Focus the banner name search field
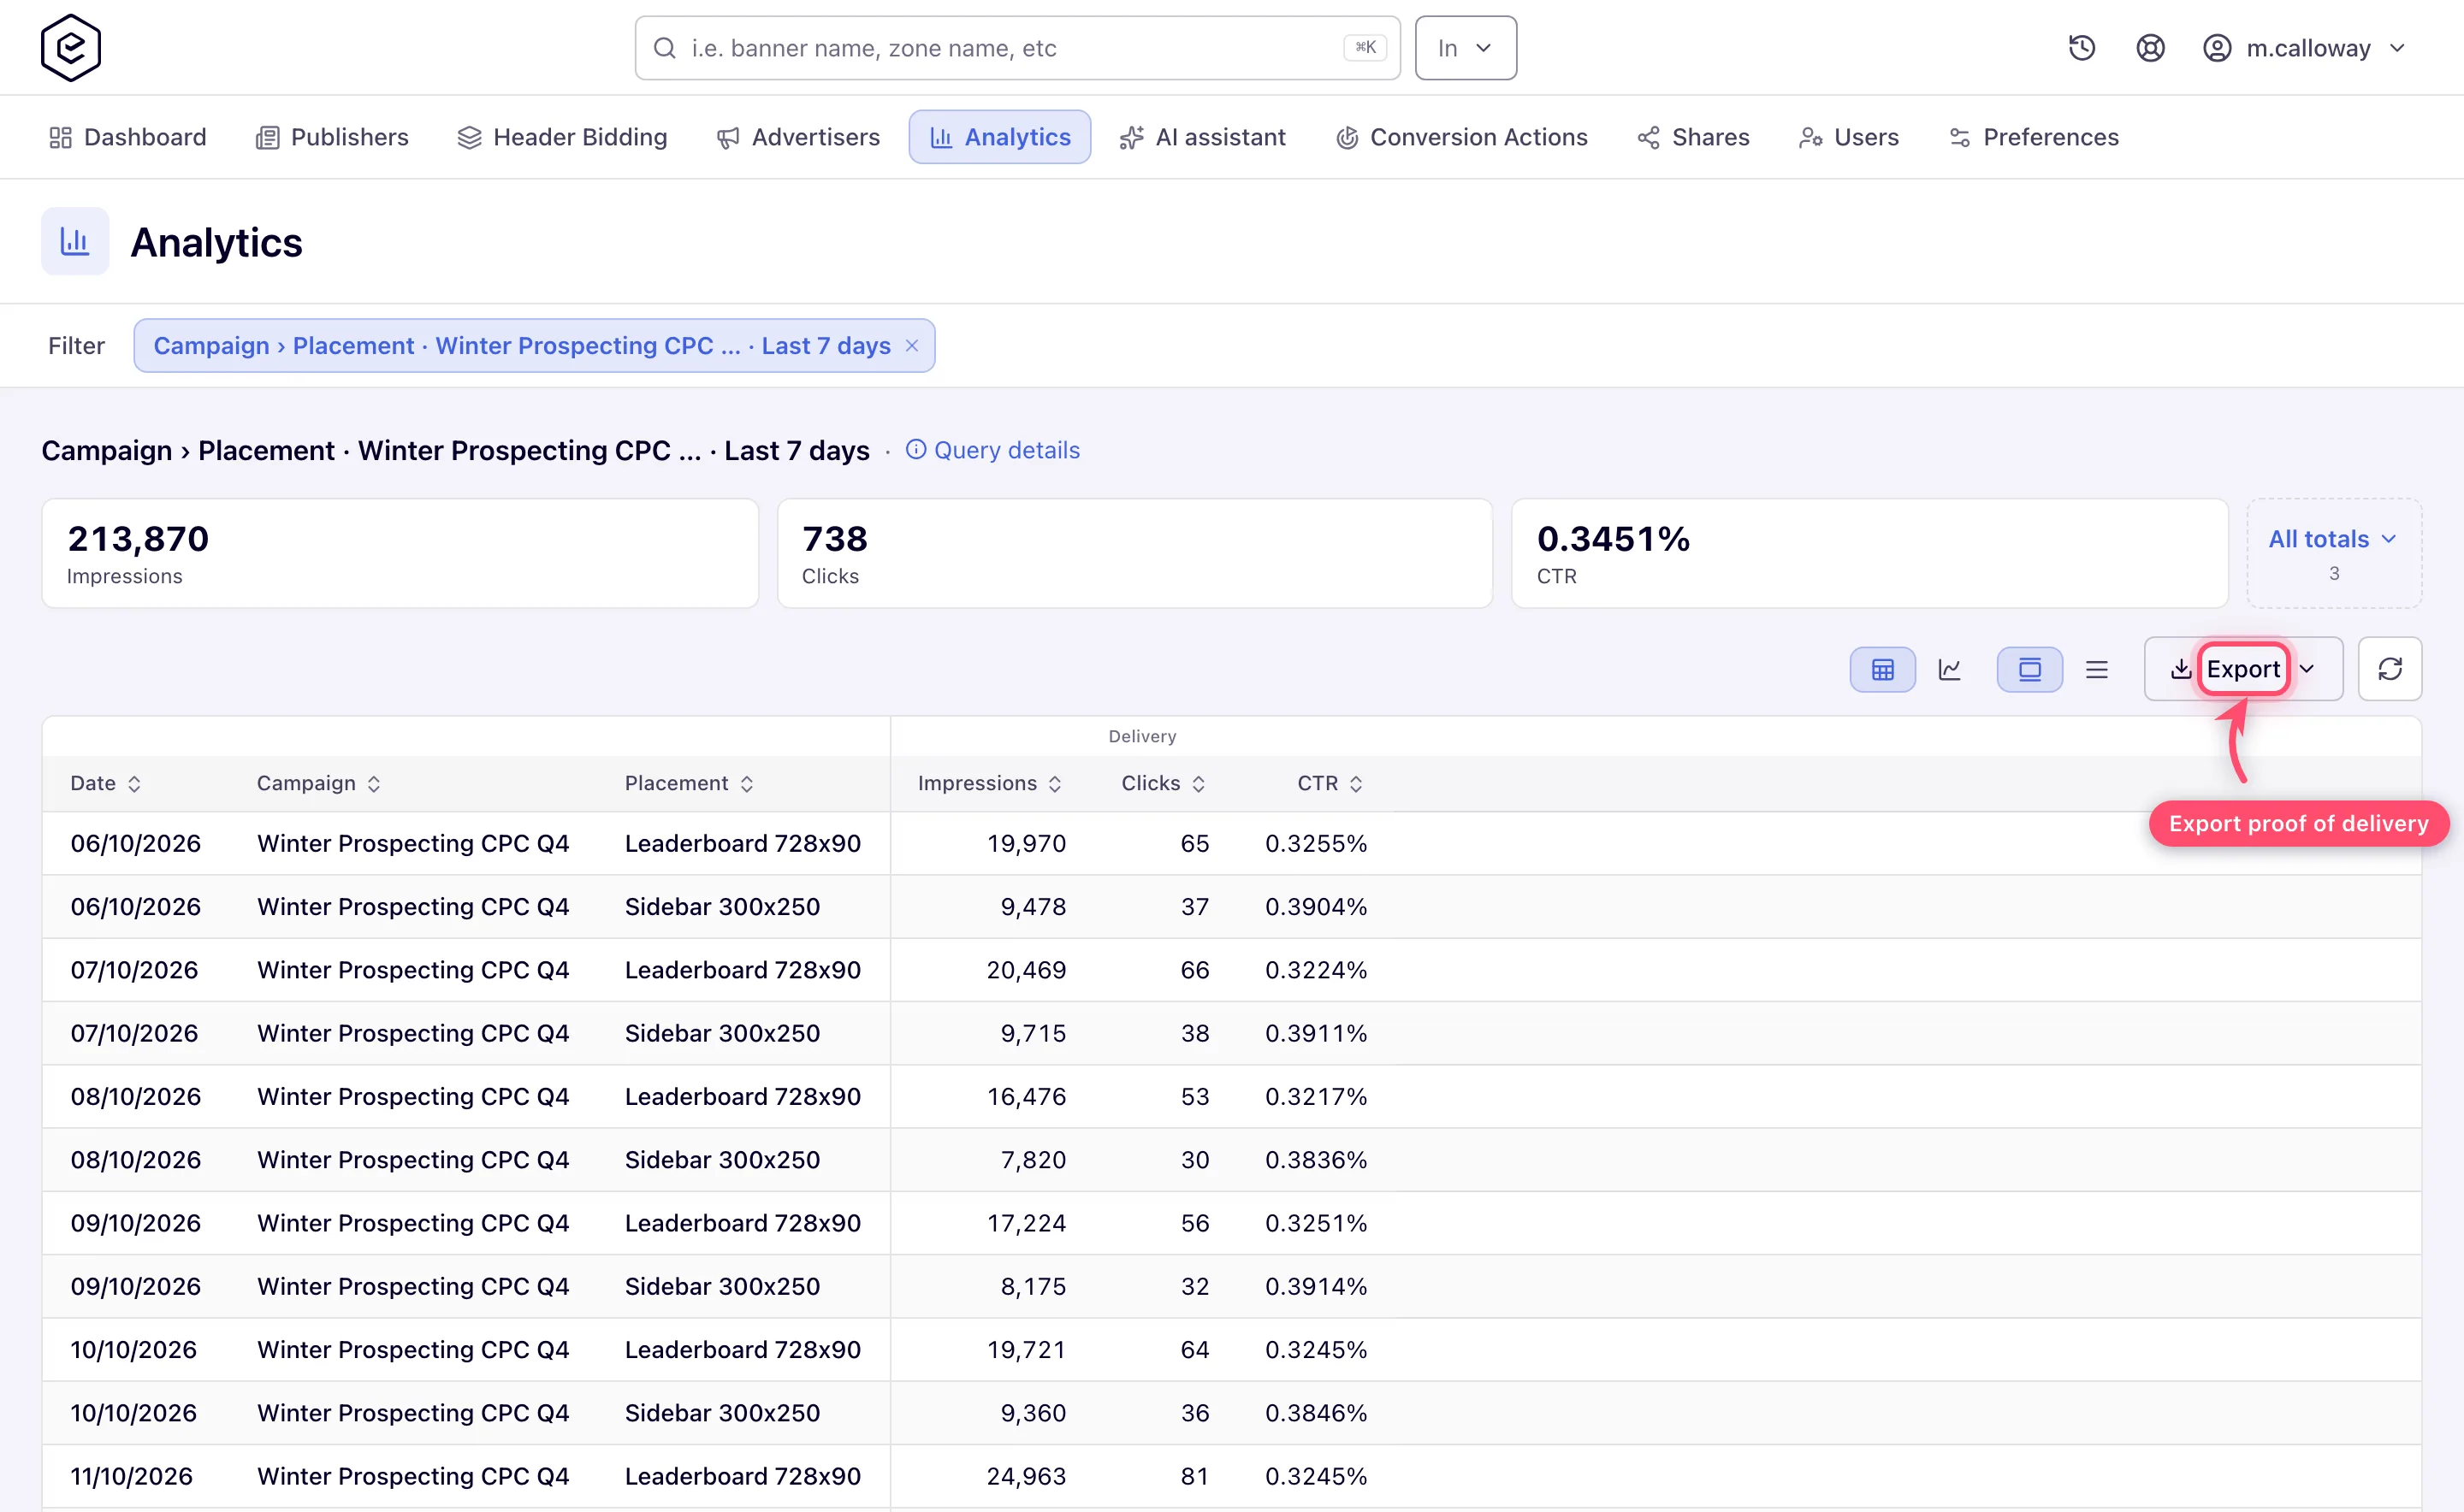 1016,48
